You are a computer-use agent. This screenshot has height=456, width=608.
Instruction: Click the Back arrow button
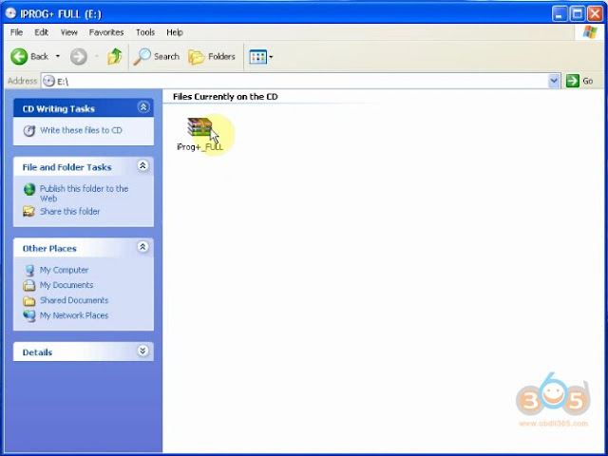[x=29, y=57]
